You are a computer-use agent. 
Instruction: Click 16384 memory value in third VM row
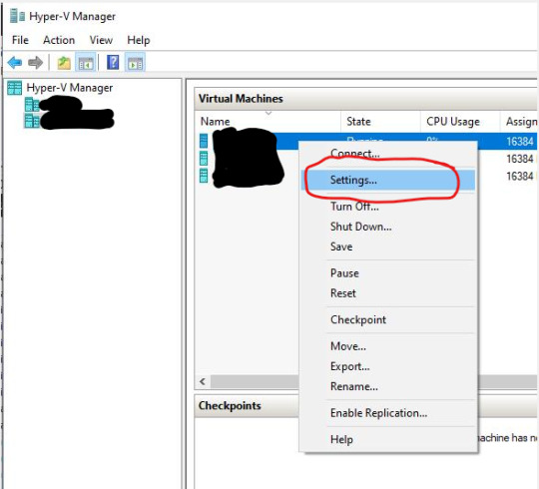519,176
